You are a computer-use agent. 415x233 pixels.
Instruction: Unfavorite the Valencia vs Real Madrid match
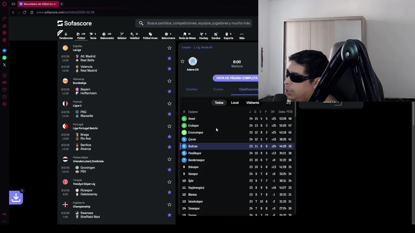169,69
